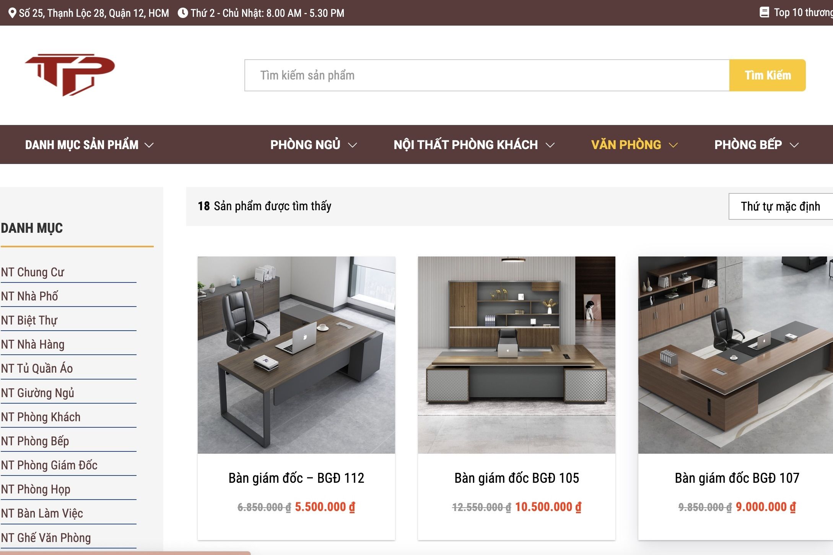This screenshot has width=833, height=555.
Task: Select the VĂN PHÒNG menu item
Action: (626, 145)
